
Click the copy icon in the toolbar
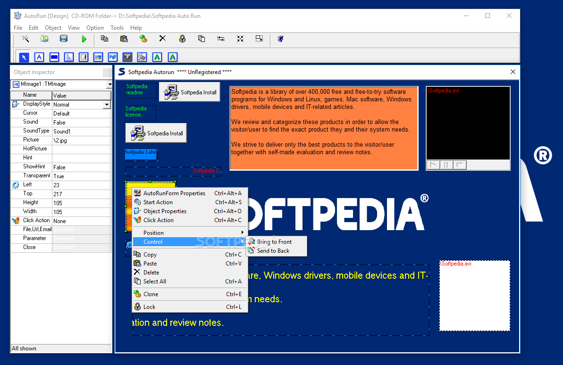click(x=104, y=39)
